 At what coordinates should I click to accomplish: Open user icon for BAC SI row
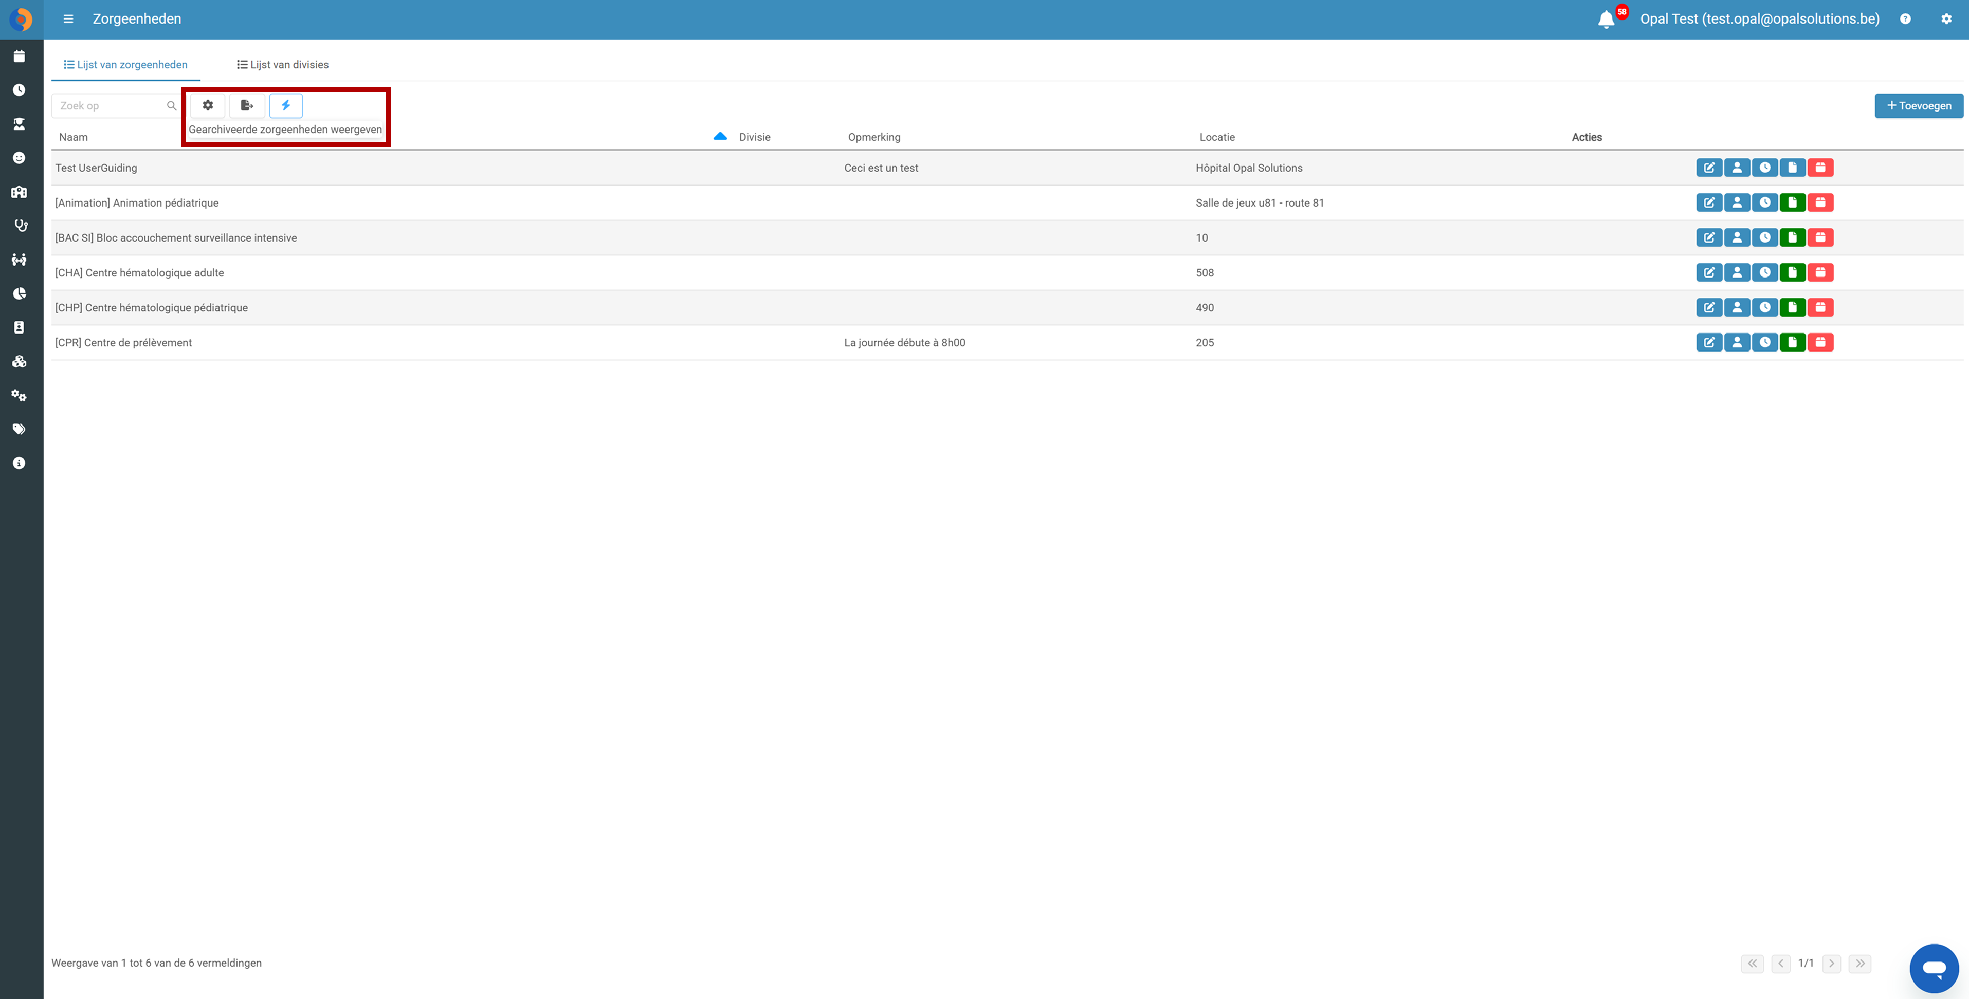coord(1737,238)
